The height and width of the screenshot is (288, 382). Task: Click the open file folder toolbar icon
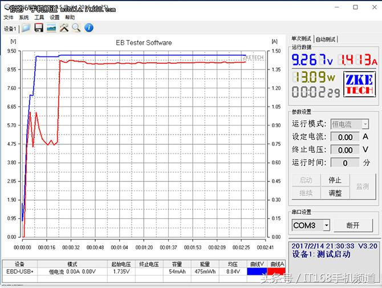[x=26, y=28]
